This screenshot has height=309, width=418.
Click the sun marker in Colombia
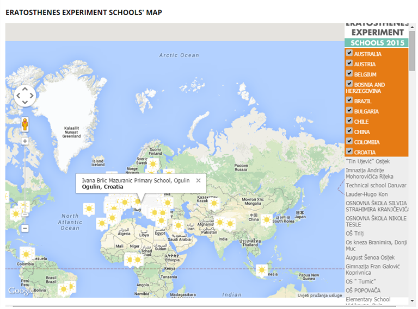[26, 255]
